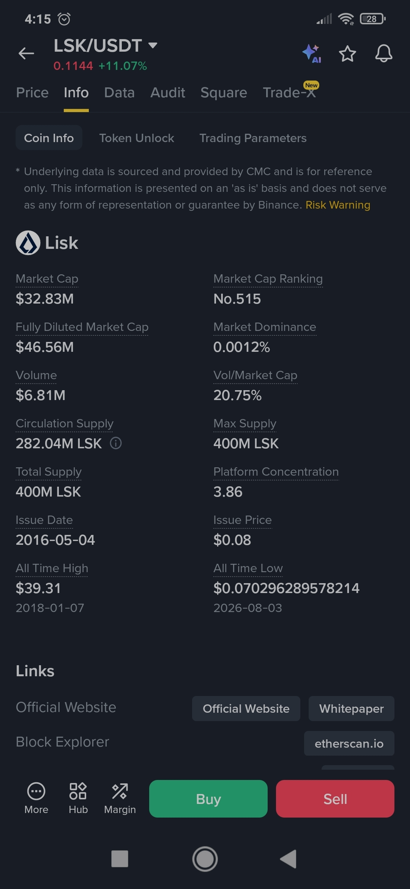Tap the green Buy button
410x889 pixels.
click(x=208, y=799)
